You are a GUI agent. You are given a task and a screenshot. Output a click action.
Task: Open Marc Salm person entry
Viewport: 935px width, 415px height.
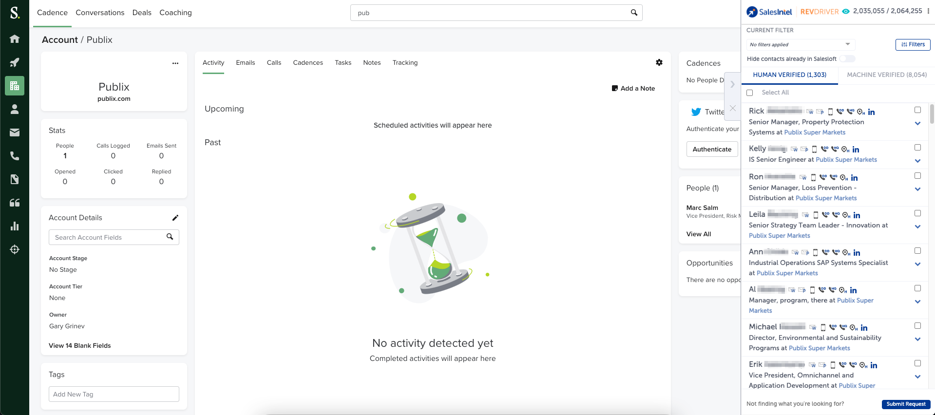click(702, 207)
